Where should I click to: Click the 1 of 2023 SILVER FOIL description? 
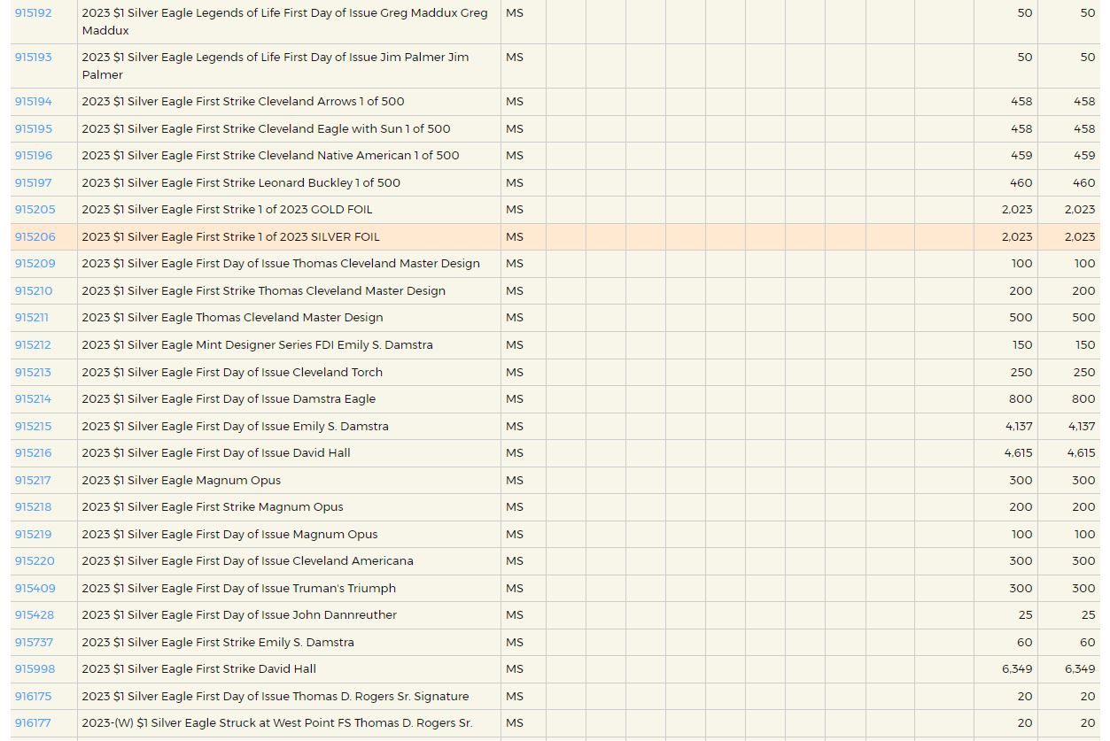tap(230, 237)
